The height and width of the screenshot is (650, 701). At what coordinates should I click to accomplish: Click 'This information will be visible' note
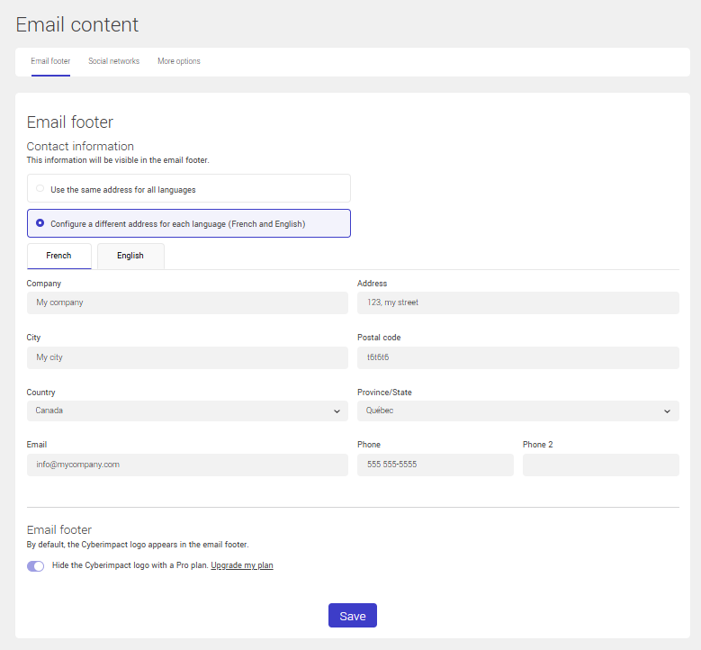pos(118,160)
